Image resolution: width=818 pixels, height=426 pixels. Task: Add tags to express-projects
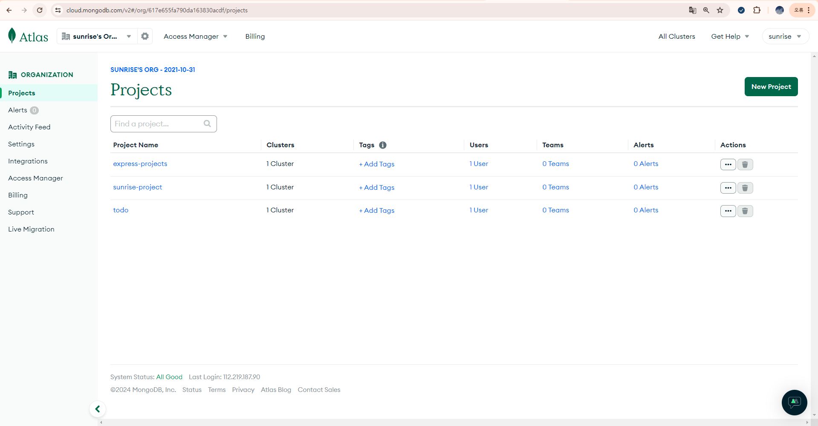click(x=377, y=164)
